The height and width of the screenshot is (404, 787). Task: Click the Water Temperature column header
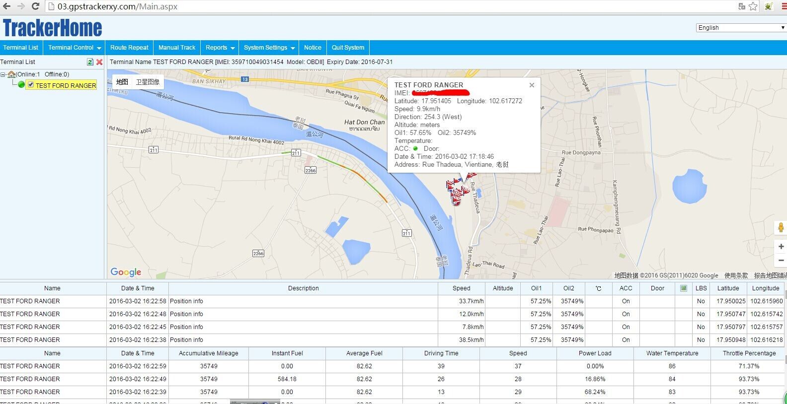(x=672, y=353)
